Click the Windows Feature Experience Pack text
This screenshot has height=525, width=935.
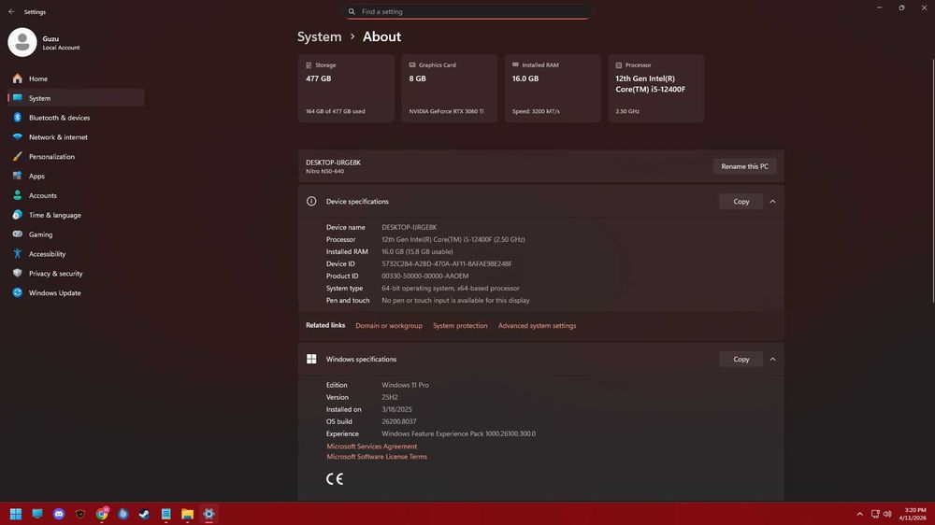pos(458,433)
